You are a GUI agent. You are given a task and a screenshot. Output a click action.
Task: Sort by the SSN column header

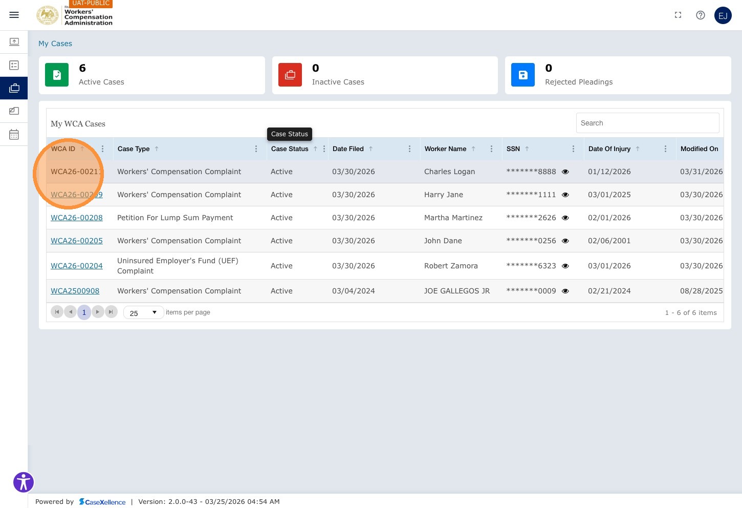513,149
